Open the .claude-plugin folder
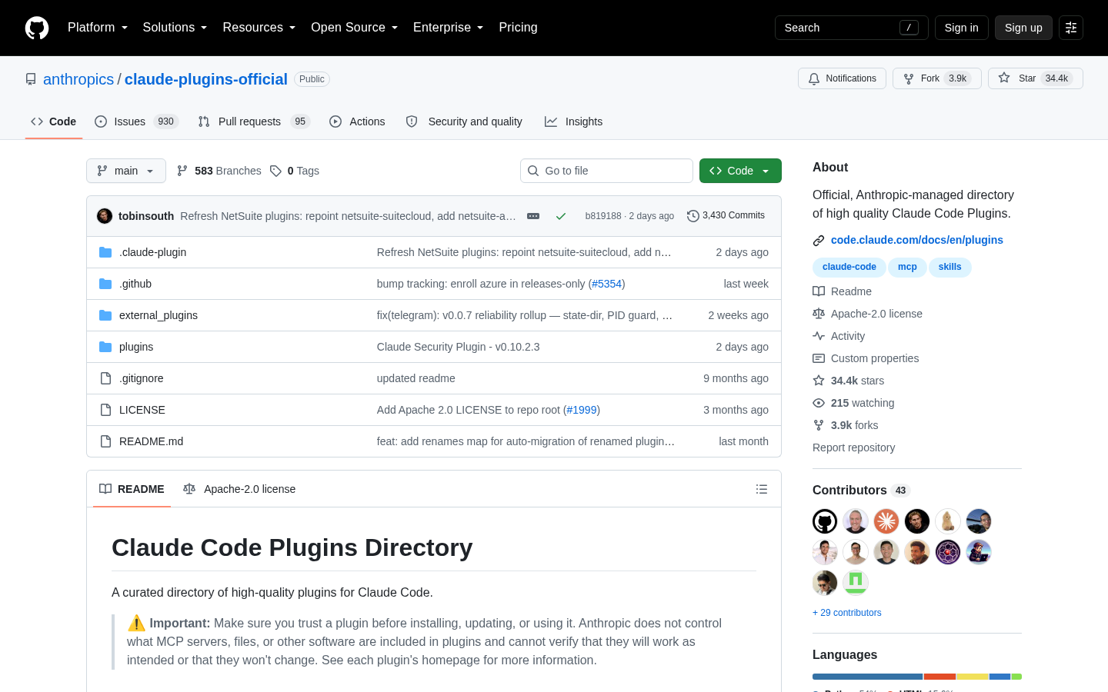This screenshot has height=692, width=1108. (x=152, y=252)
